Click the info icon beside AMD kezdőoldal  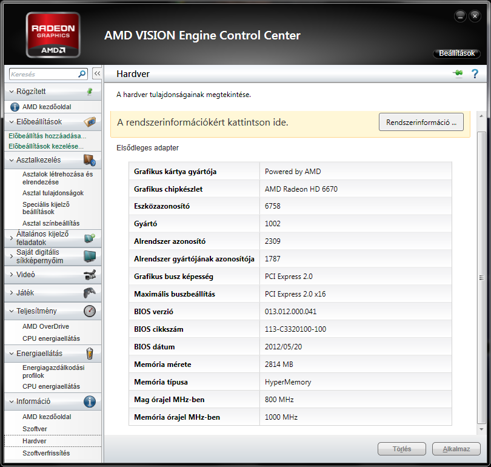[x=15, y=107]
